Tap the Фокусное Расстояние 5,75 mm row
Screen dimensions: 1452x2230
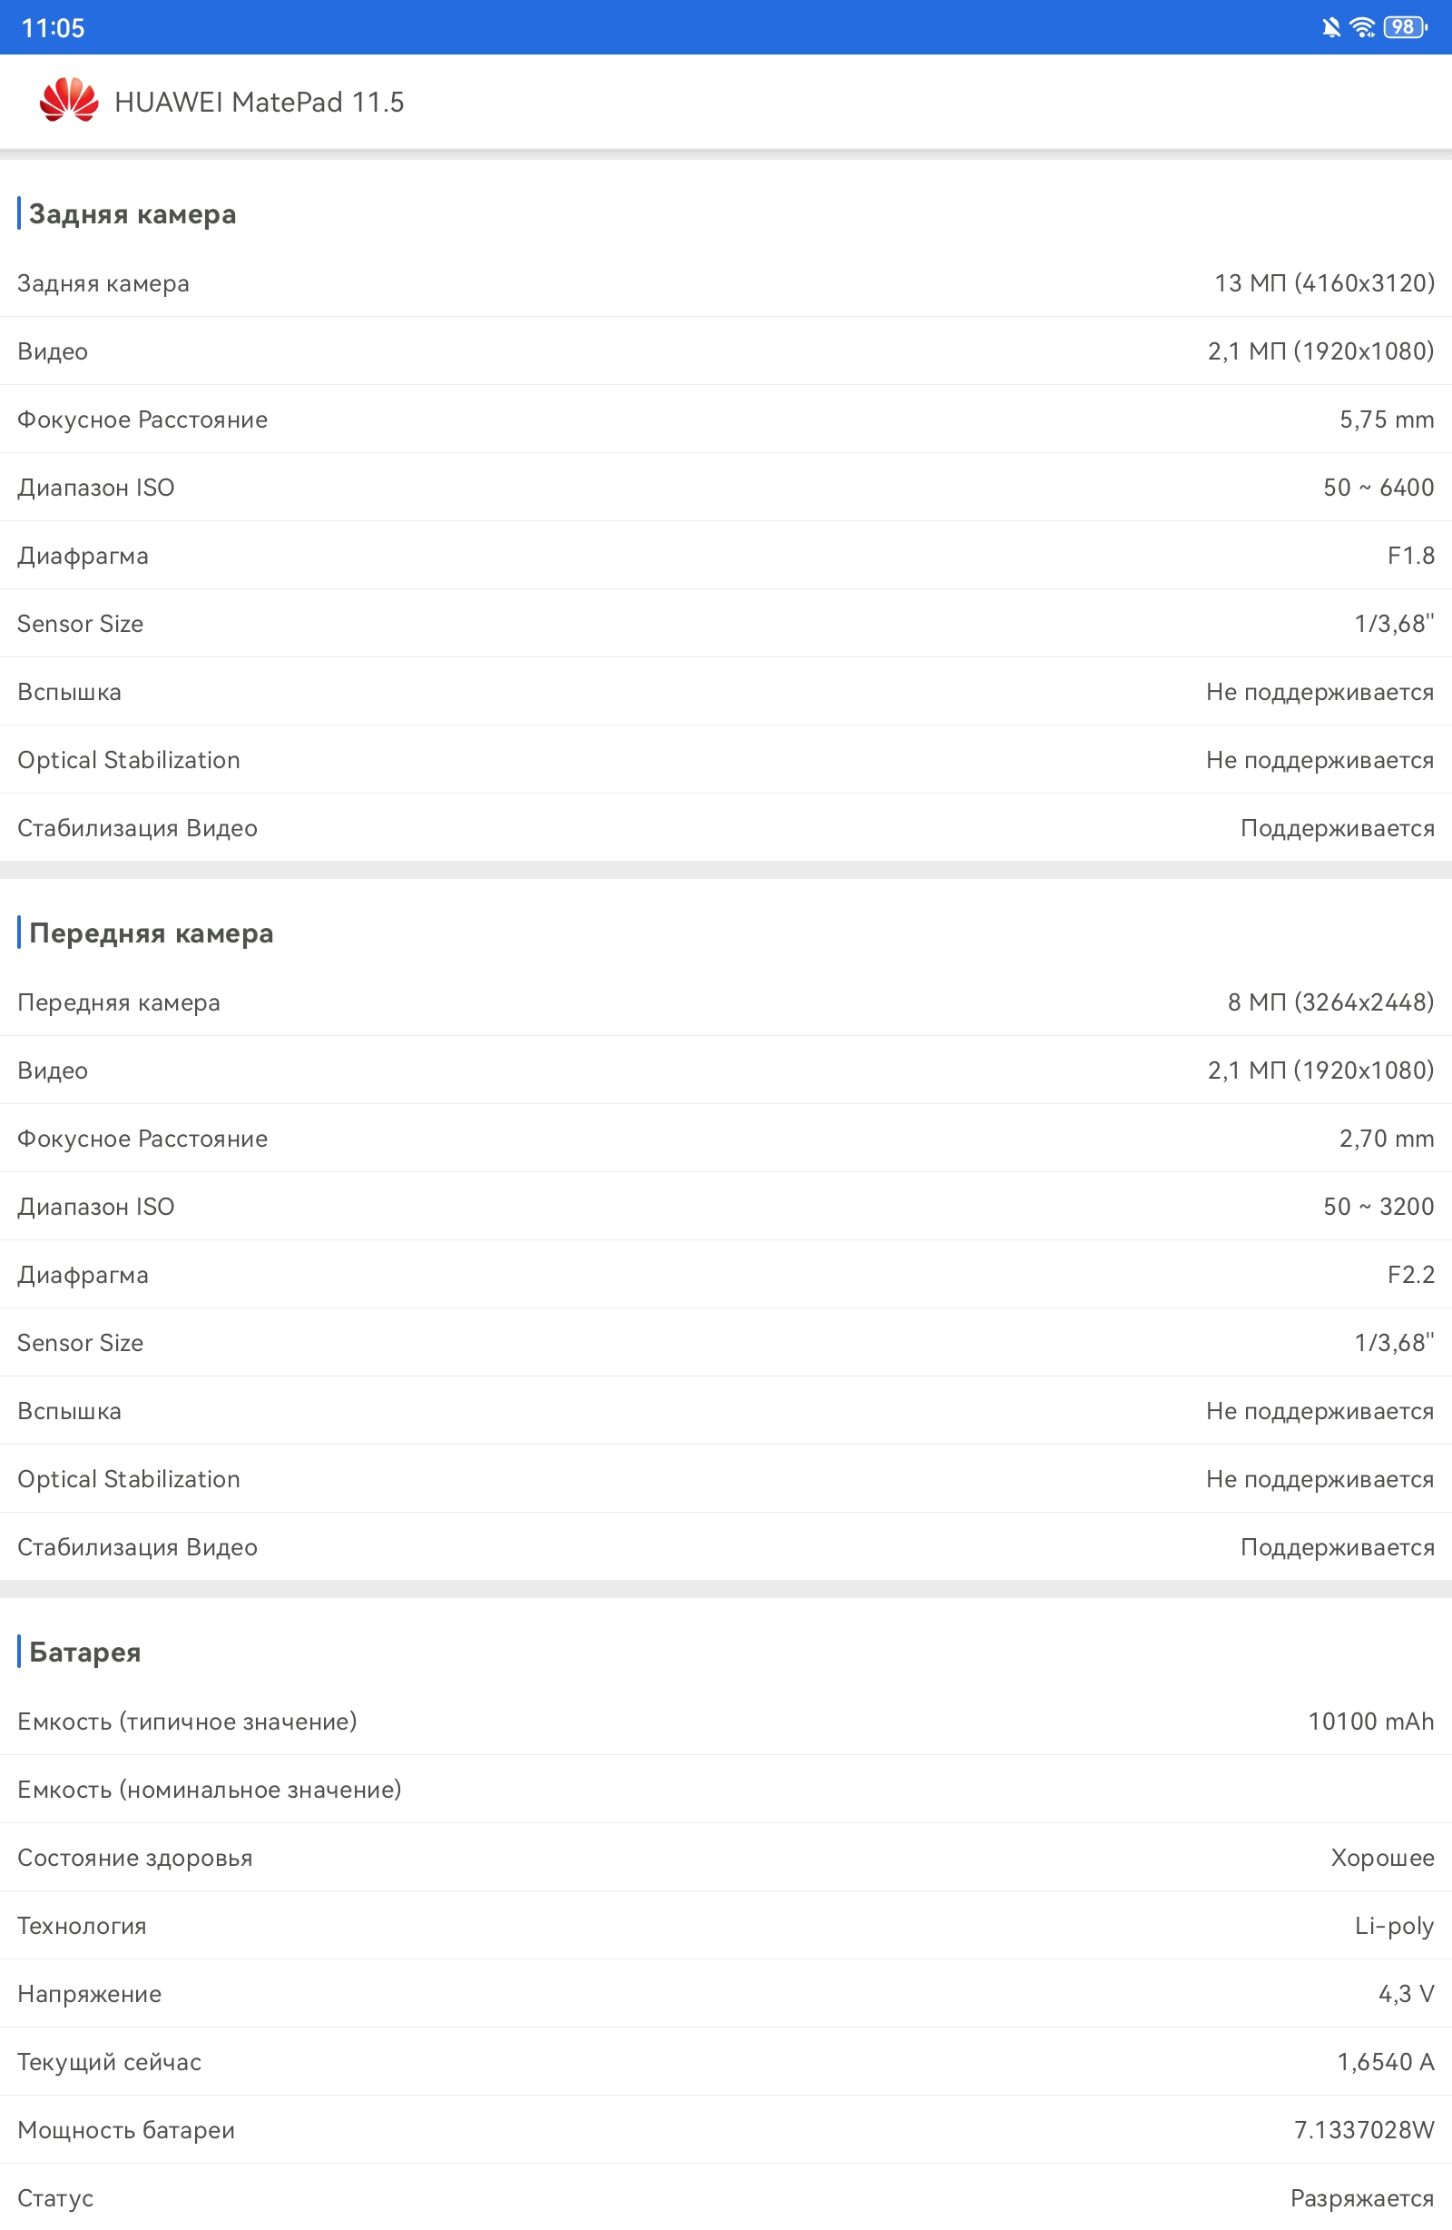point(726,419)
